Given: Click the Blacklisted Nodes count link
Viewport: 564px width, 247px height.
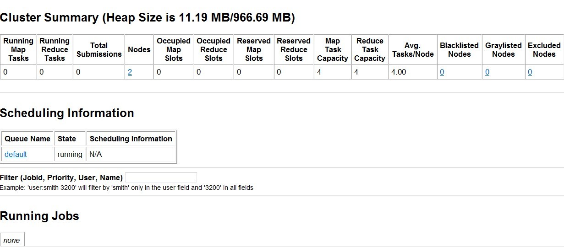Looking at the screenshot, I should pyautogui.click(x=442, y=72).
